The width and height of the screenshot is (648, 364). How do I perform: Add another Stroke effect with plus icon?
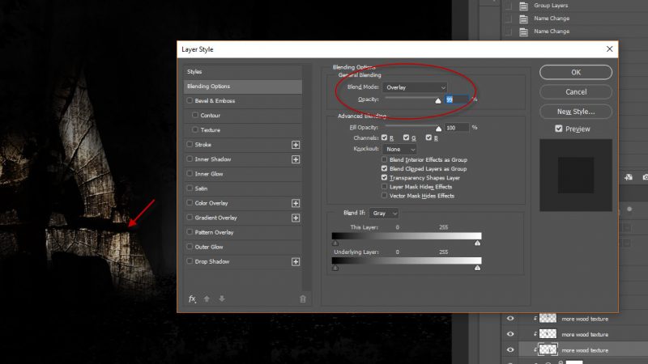coord(296,145)
